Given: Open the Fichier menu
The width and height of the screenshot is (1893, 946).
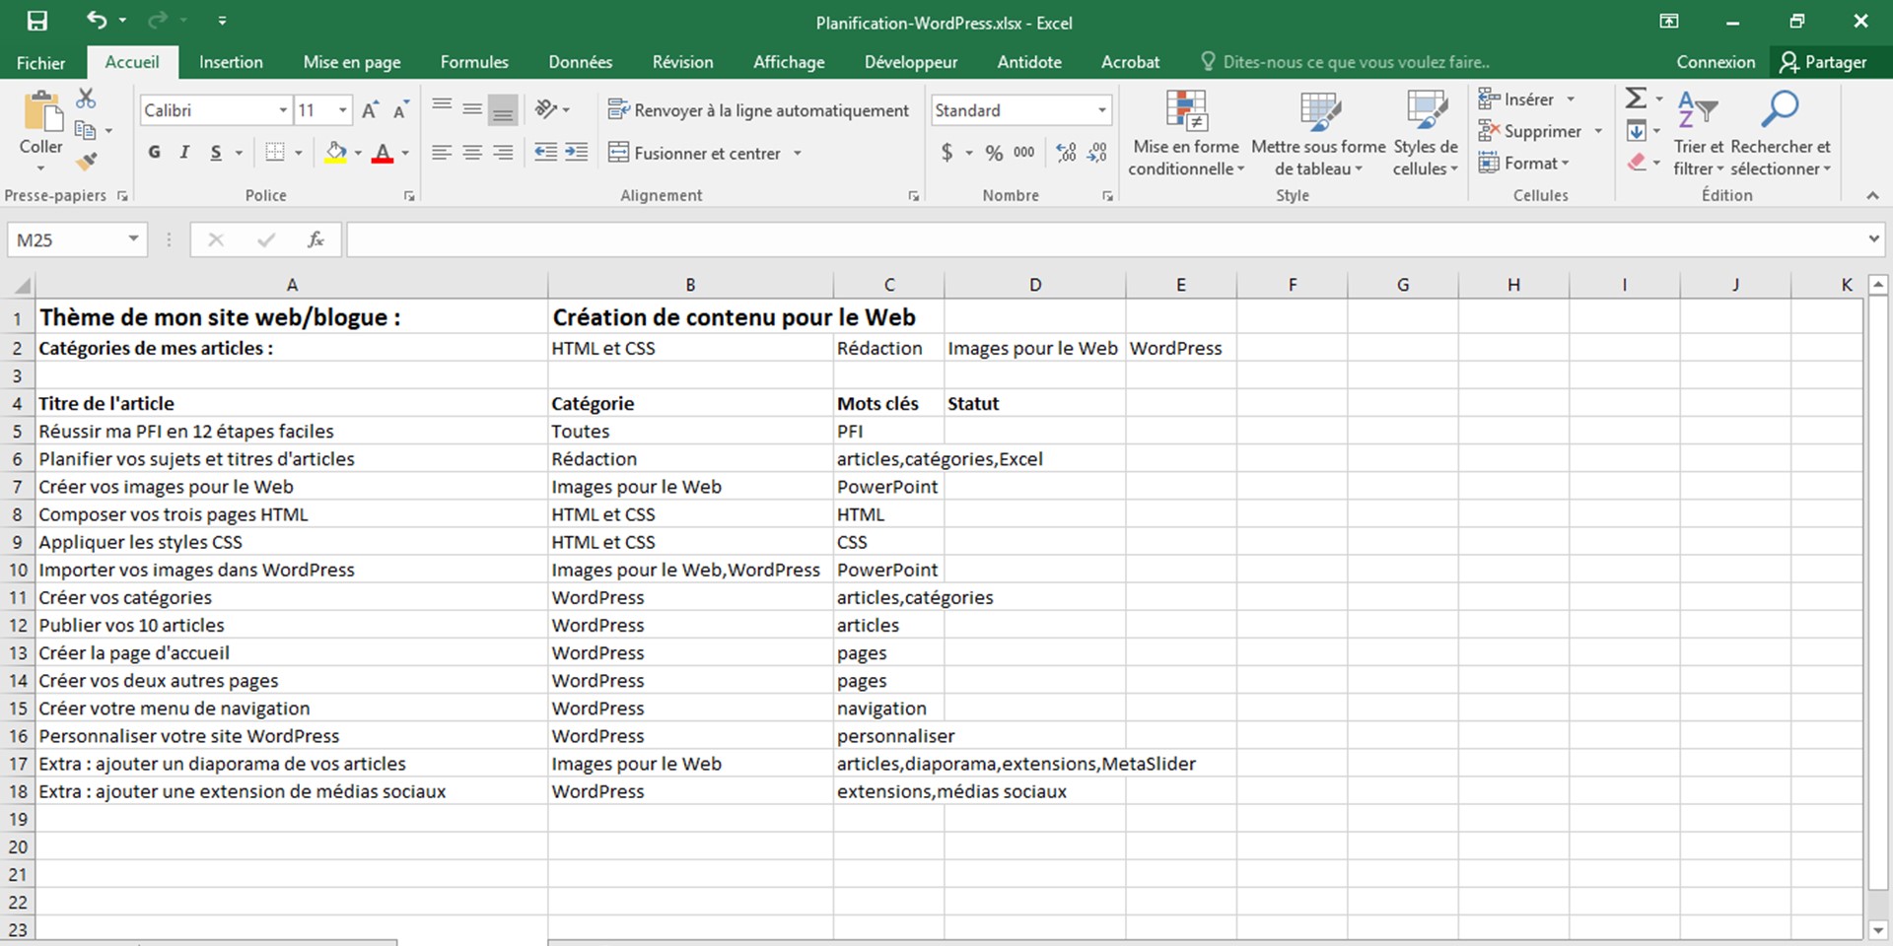Looking at the screenshot, I should point(40,62).
